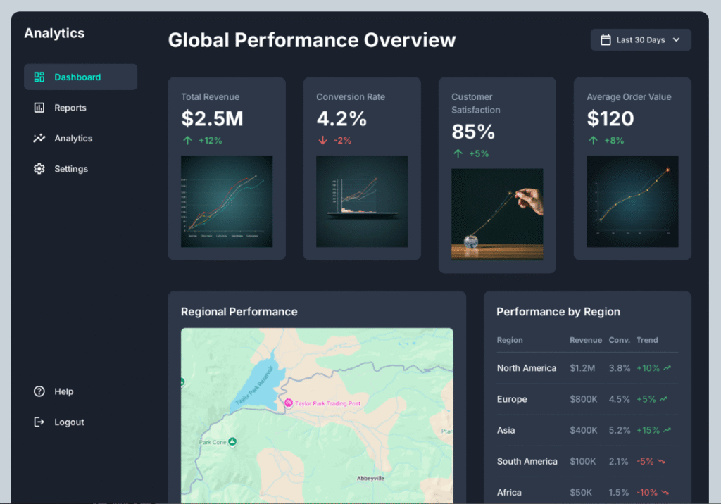Click the Help question mark icon
Image resolution: width=721 pixels, height=504 pixels.
pyautogui.click(x=39, y=391)
